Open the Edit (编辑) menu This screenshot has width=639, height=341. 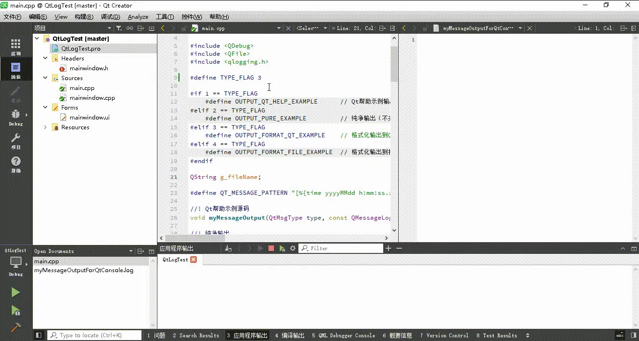(38, 16)
